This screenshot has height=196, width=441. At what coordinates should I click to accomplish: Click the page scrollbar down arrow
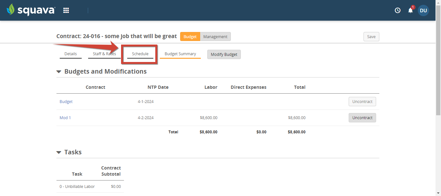point(439,194)
